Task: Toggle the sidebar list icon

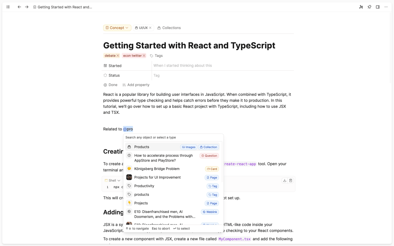Action: point(8,7)
